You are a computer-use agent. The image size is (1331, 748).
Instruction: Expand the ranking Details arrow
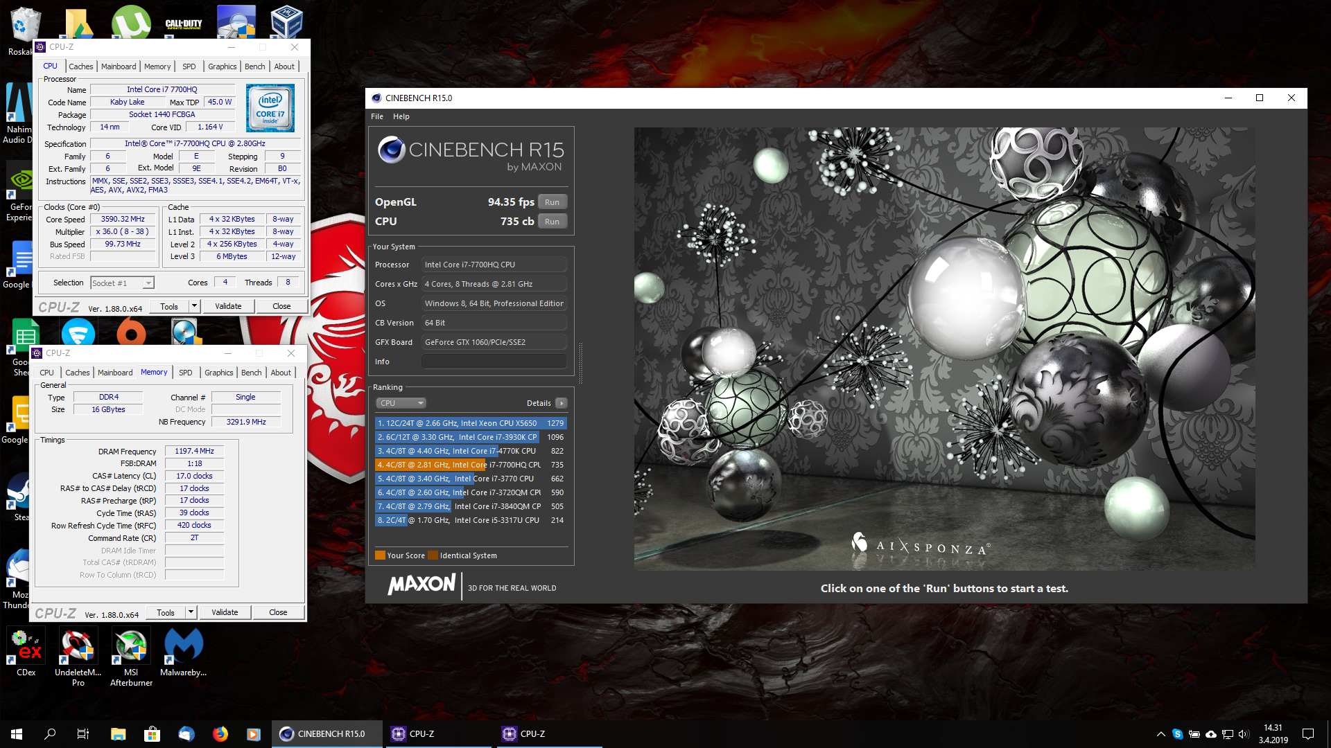click(x=562, y=403)
